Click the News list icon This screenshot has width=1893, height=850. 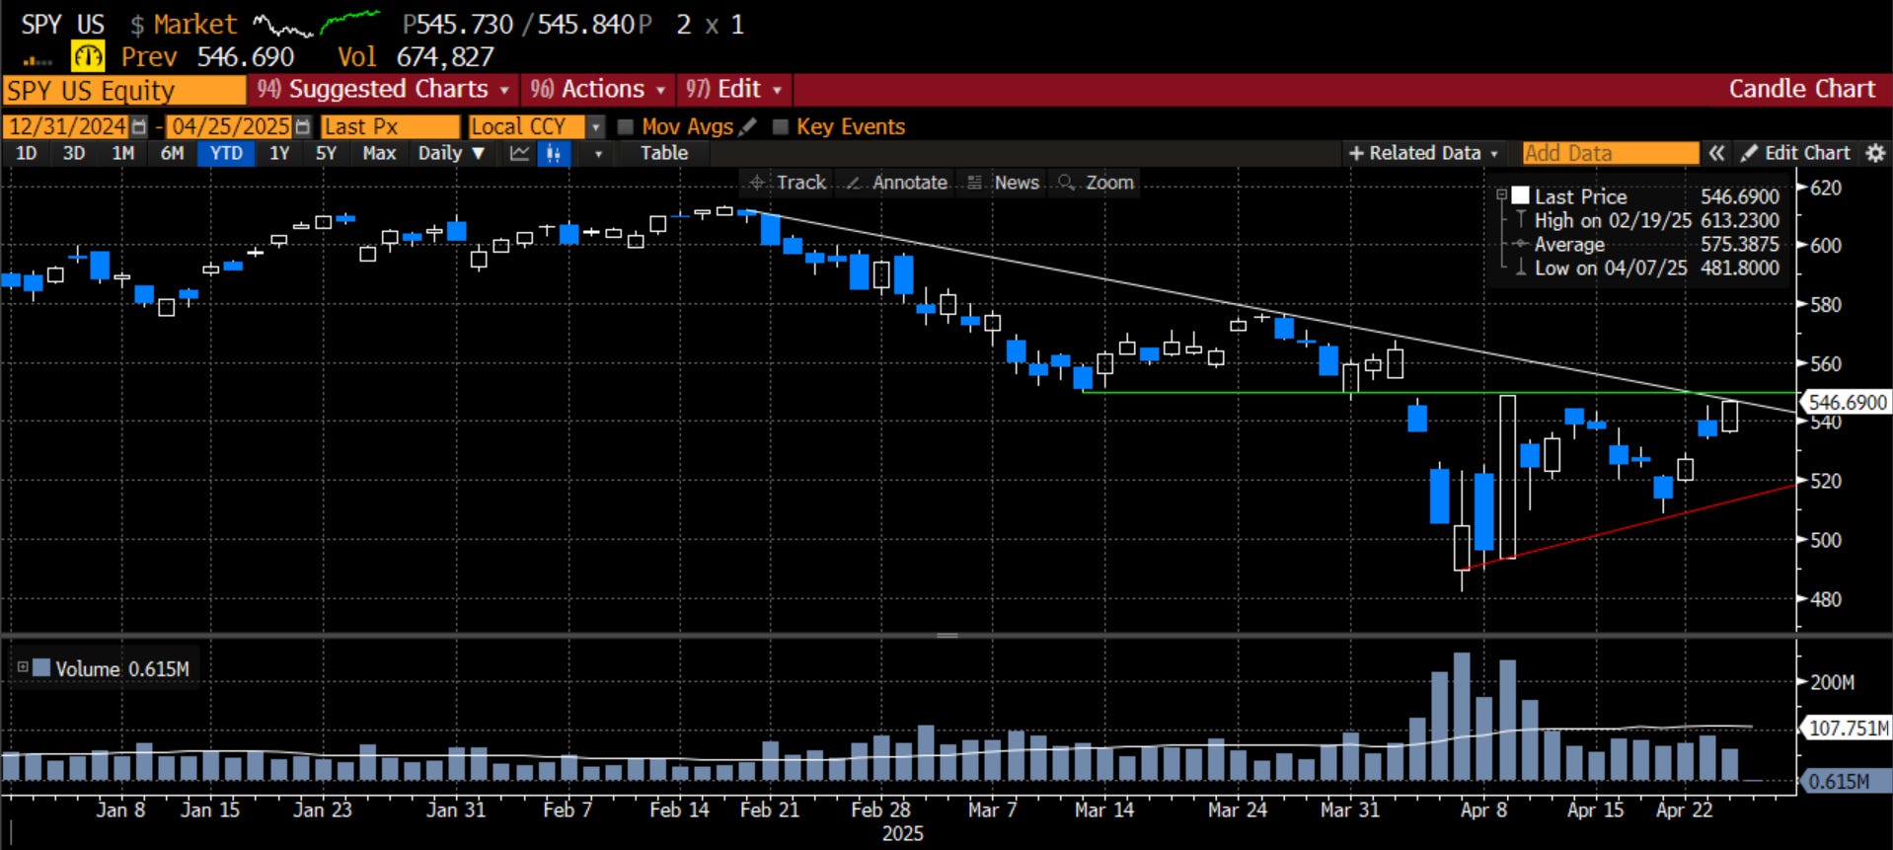coord(975,183)
